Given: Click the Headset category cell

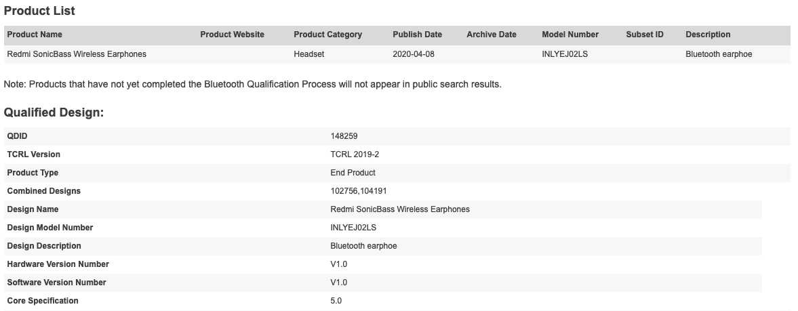Looking at the screenshot, I should (x=309, y=54).
